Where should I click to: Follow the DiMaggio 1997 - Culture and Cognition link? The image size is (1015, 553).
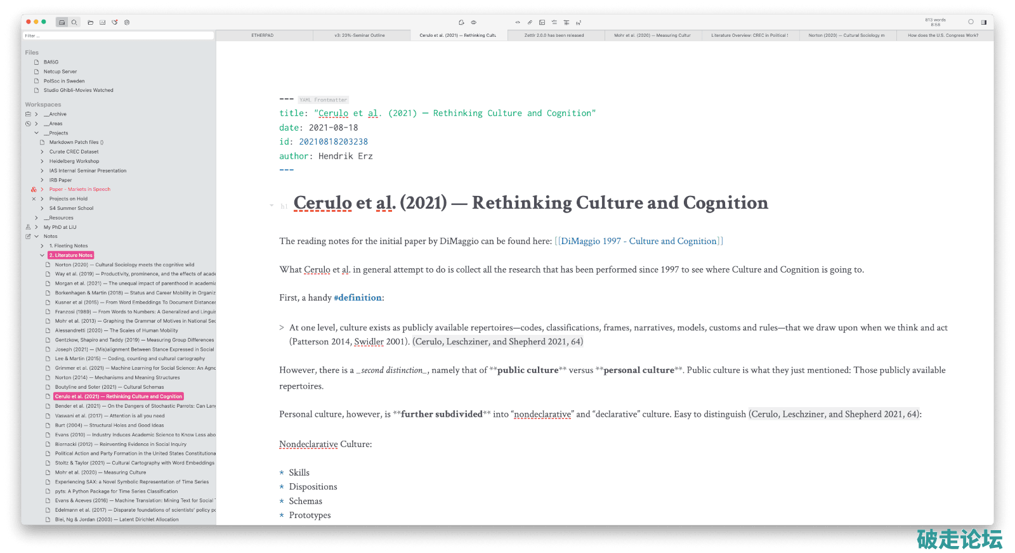coord(639,241)
